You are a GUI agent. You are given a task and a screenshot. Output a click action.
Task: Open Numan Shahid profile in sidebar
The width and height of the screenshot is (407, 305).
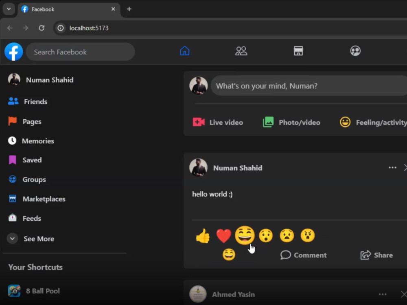(x=41, y=79)
